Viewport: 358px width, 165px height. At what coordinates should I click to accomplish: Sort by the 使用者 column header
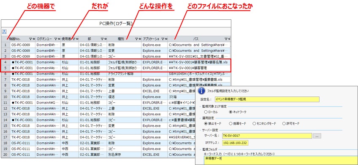[66, 39]
